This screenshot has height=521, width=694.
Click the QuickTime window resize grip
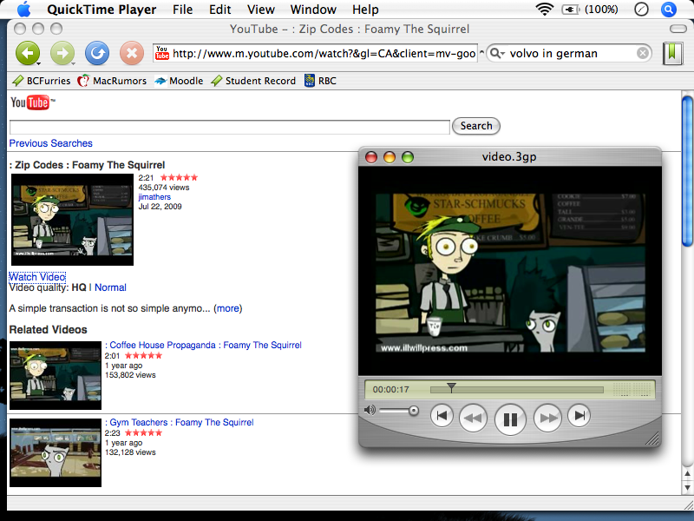pyautogui.click(x=652, y=439)
